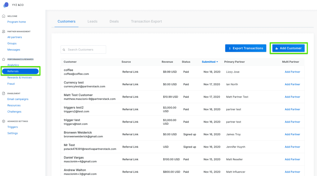Go to the Triggers settings page

click(x=12, y=127)
